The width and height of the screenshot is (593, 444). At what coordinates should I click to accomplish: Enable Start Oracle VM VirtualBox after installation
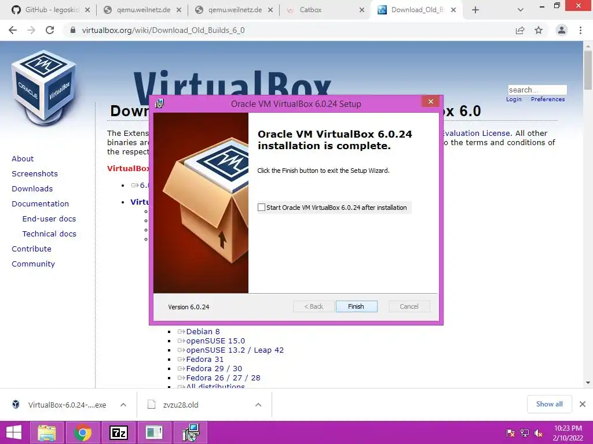pyautogui.click(x=261, y=208)
